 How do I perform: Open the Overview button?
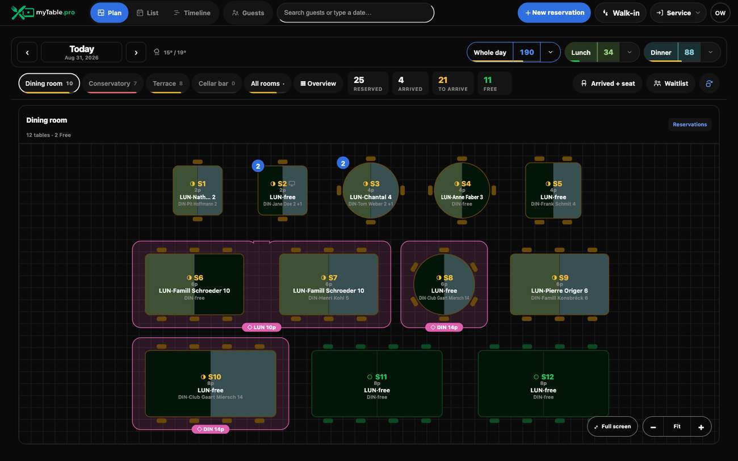[318, 83]
